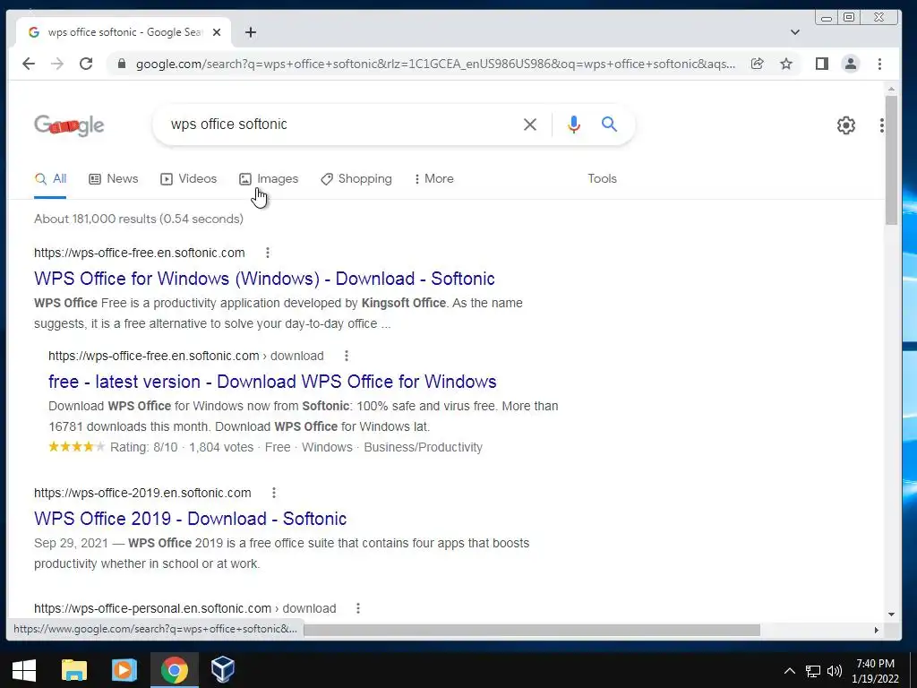Click the browser forward arrow
Screen dimensions: 917x688
coord(57,64)
